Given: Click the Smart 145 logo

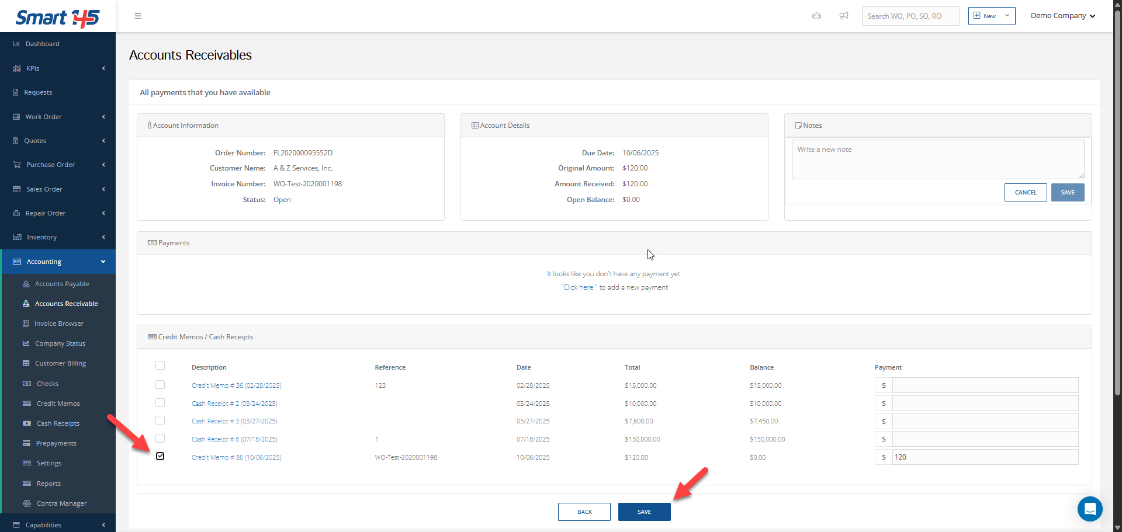Looking at the screenshot, I should click(x=57, y=18).
